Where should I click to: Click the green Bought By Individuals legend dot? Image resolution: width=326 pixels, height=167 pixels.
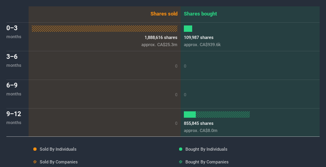tap(181, 149)
